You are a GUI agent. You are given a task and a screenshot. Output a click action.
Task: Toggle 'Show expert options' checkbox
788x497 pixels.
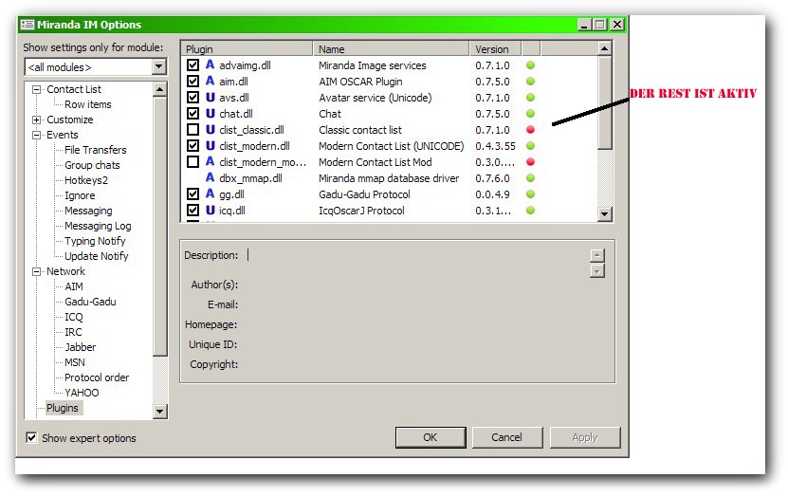click(31, 437)
